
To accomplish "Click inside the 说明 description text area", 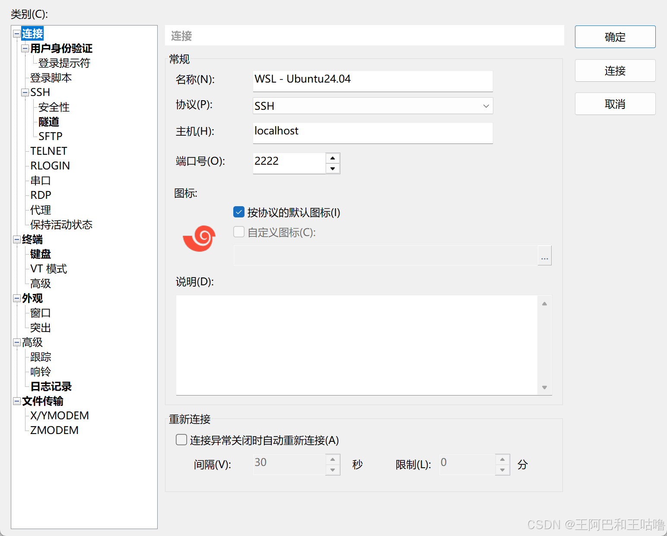I will 357,345.
